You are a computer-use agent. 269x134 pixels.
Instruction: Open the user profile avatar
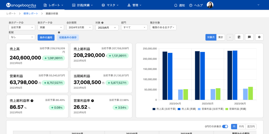210,5
